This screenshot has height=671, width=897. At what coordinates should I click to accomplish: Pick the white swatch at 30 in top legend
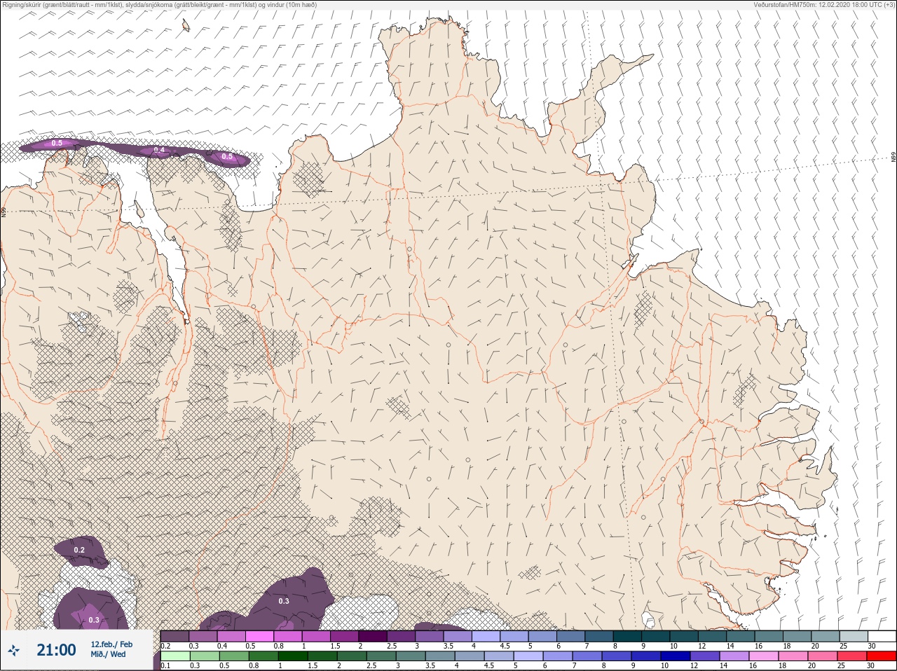click(x=882, y=637)
